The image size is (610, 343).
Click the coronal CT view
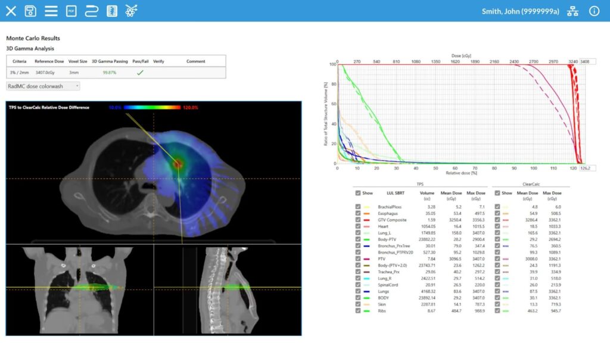coord(79,289)
